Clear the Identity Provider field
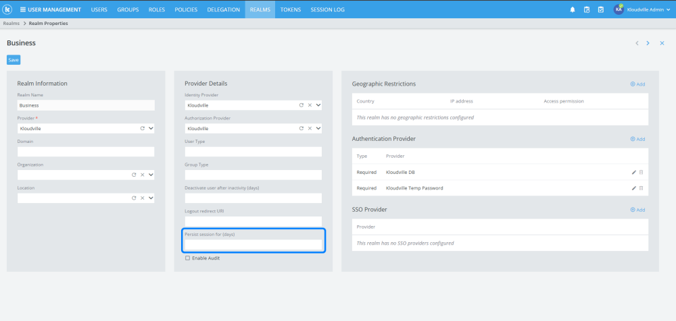Viewport: 676px width, 321px height. [x=310, y=105]
